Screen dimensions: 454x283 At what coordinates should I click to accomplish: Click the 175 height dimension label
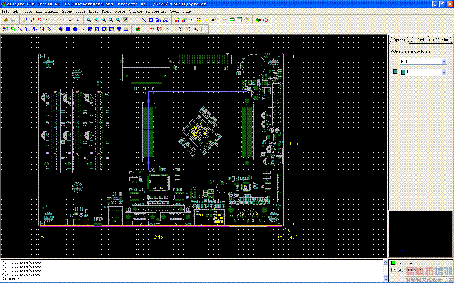[294, 144]
